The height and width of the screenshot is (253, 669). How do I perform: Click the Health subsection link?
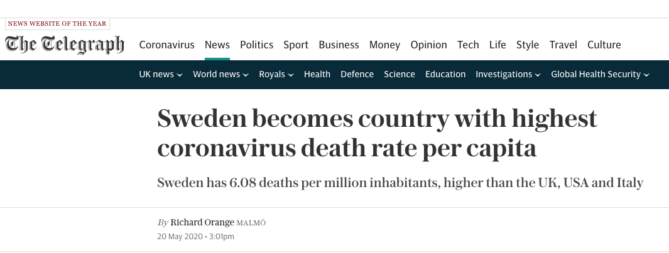[x=317, y=74]
